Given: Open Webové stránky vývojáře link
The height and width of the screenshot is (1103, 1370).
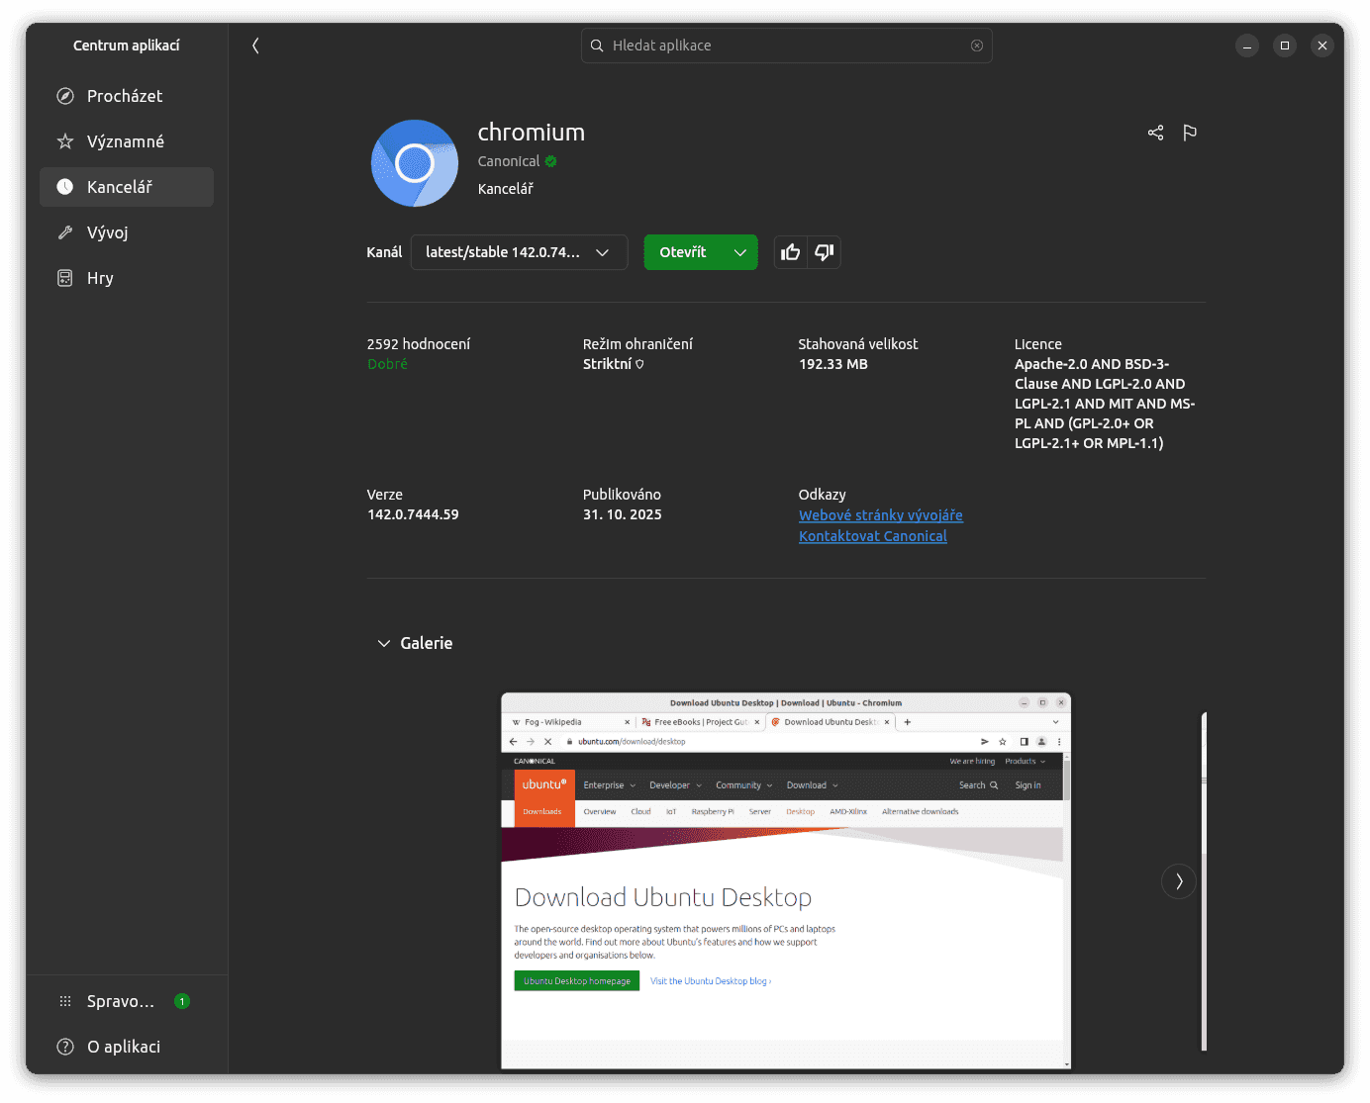Looking at the screenshot, I should (x=881, y=515).
